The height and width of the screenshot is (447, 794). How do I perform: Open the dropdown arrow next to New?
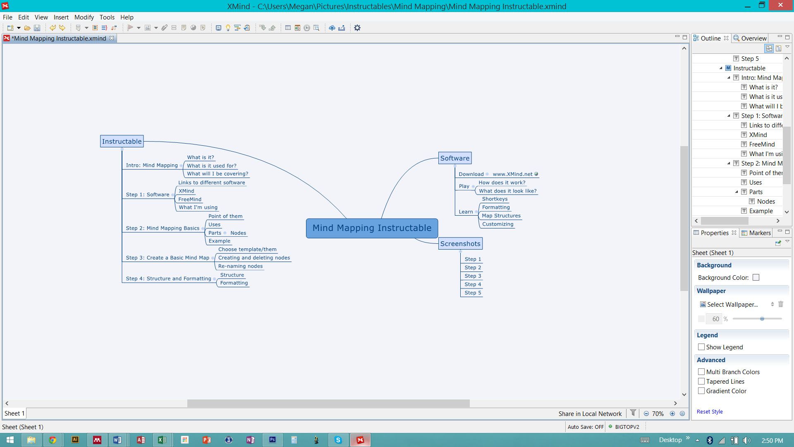coord(18,28)
